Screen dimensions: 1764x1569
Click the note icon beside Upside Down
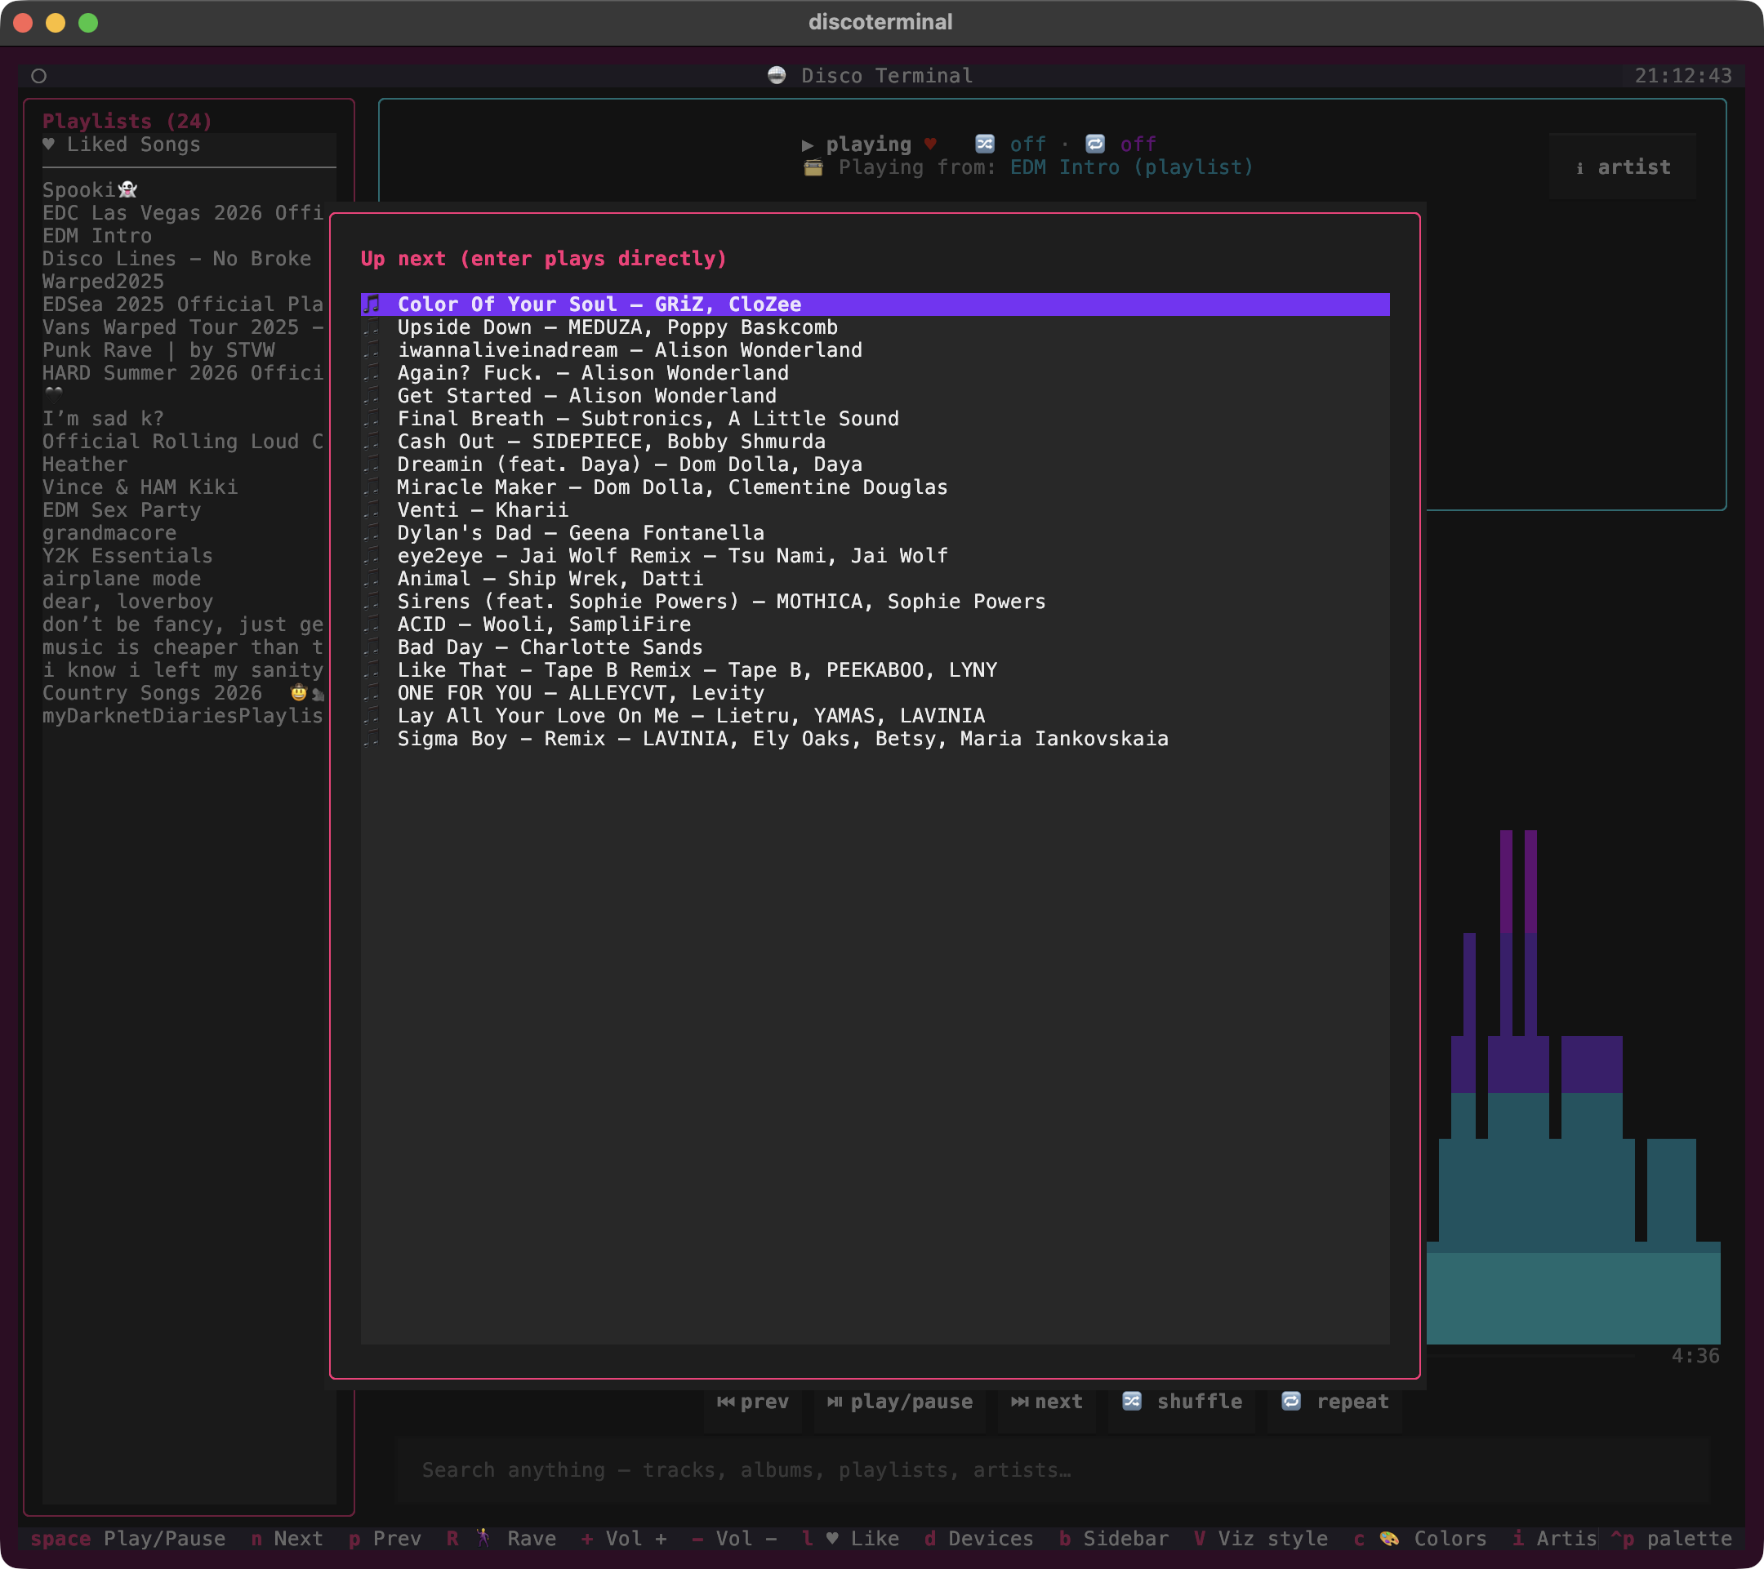click(x=372, y=327)
